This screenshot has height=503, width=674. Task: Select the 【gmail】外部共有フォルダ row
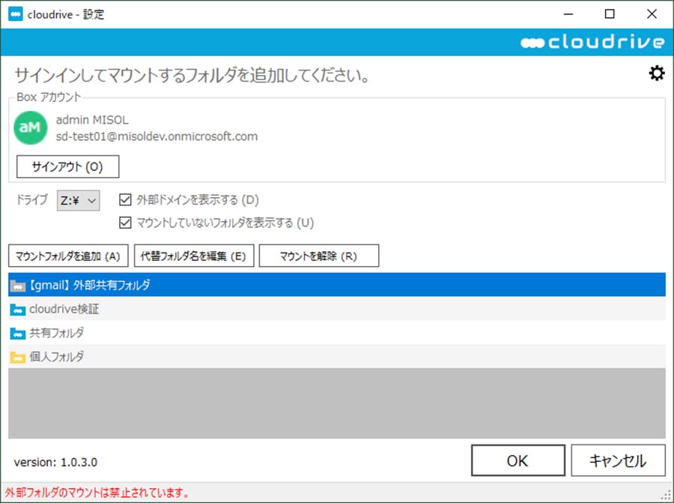pos(336,285)
